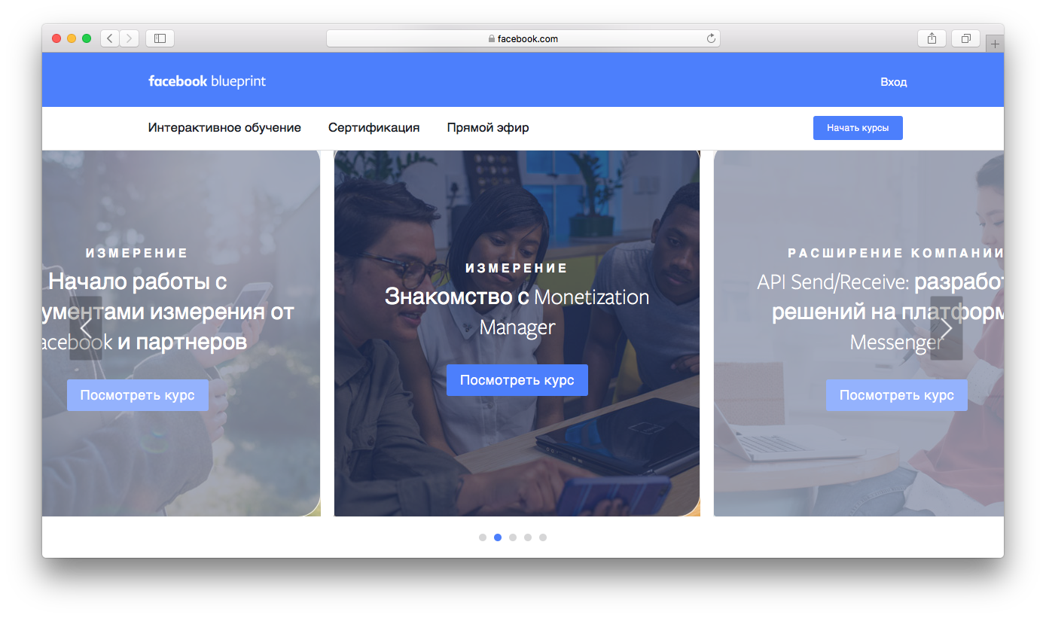Click ИЗМЕРЕНИЕ label on the center card

(517, 268)
